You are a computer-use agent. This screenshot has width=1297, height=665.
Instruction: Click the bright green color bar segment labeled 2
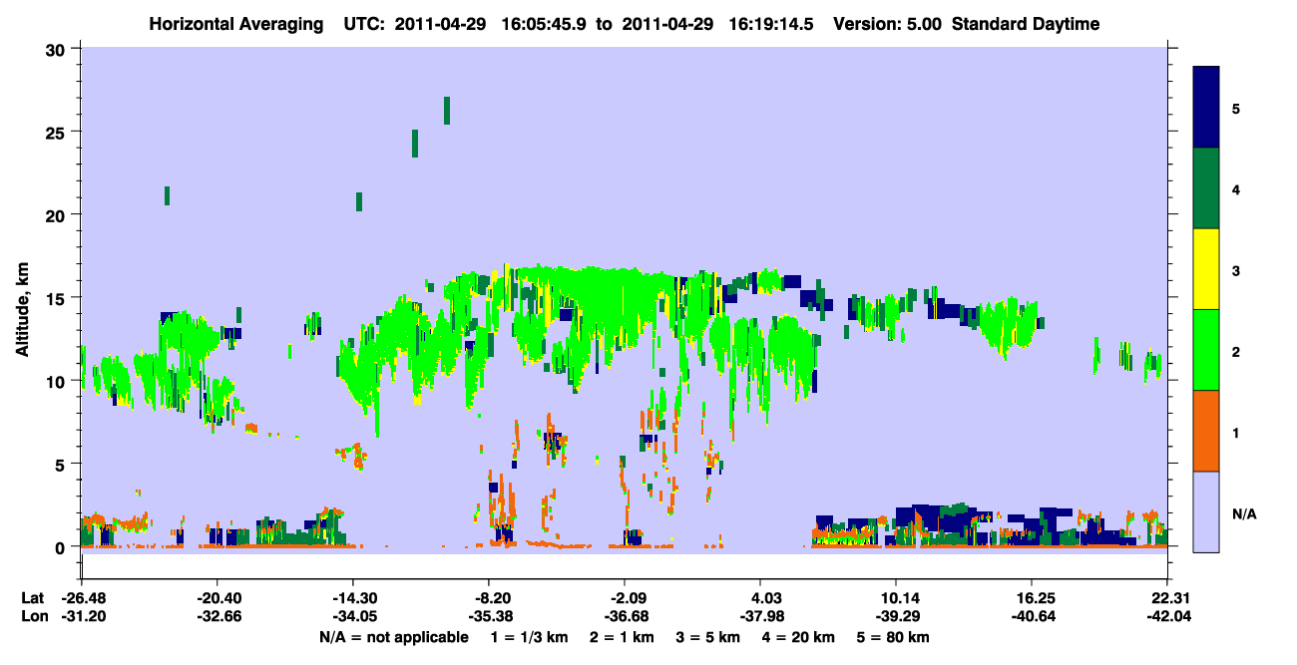click(1206, 350)
